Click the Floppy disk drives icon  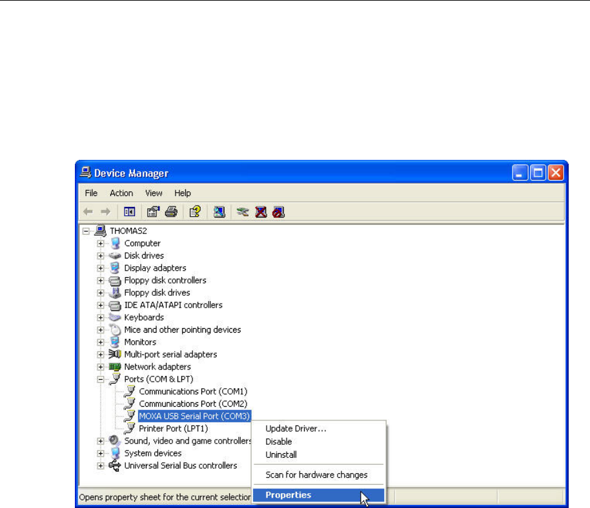(115, 293)
